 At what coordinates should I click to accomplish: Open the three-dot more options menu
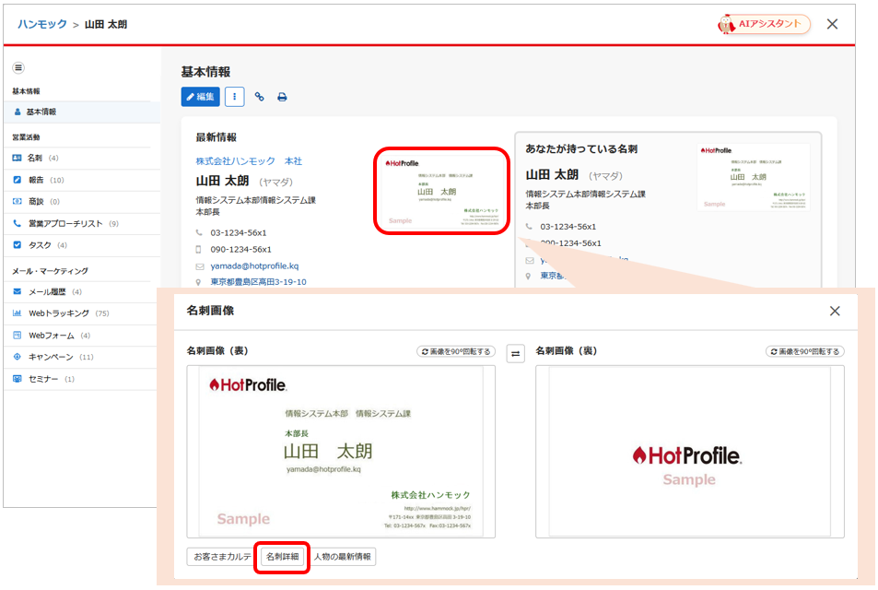(x=235, y=97)
